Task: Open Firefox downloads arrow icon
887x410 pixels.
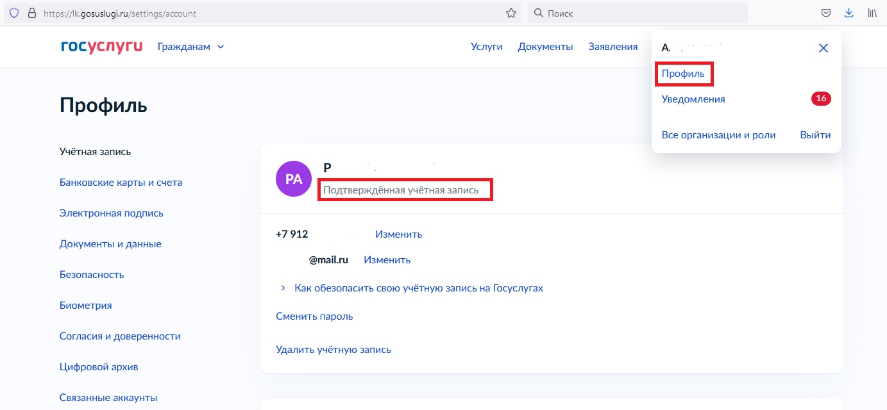Action: coord(849,13)
